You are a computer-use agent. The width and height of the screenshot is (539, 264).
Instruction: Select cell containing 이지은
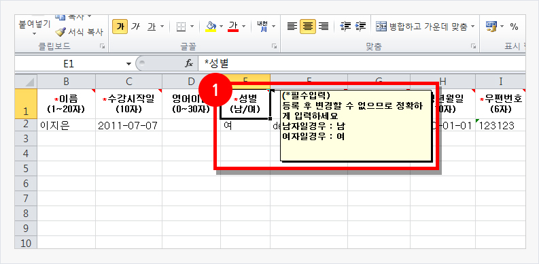coord(67,126)
